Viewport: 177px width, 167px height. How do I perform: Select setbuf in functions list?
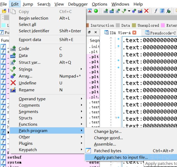pyautogui.click(x=14, y=157)
